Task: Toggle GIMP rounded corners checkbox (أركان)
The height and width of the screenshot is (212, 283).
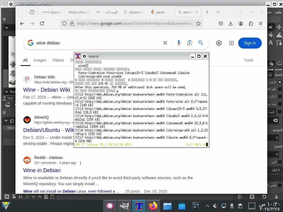Action: [280, 96]
